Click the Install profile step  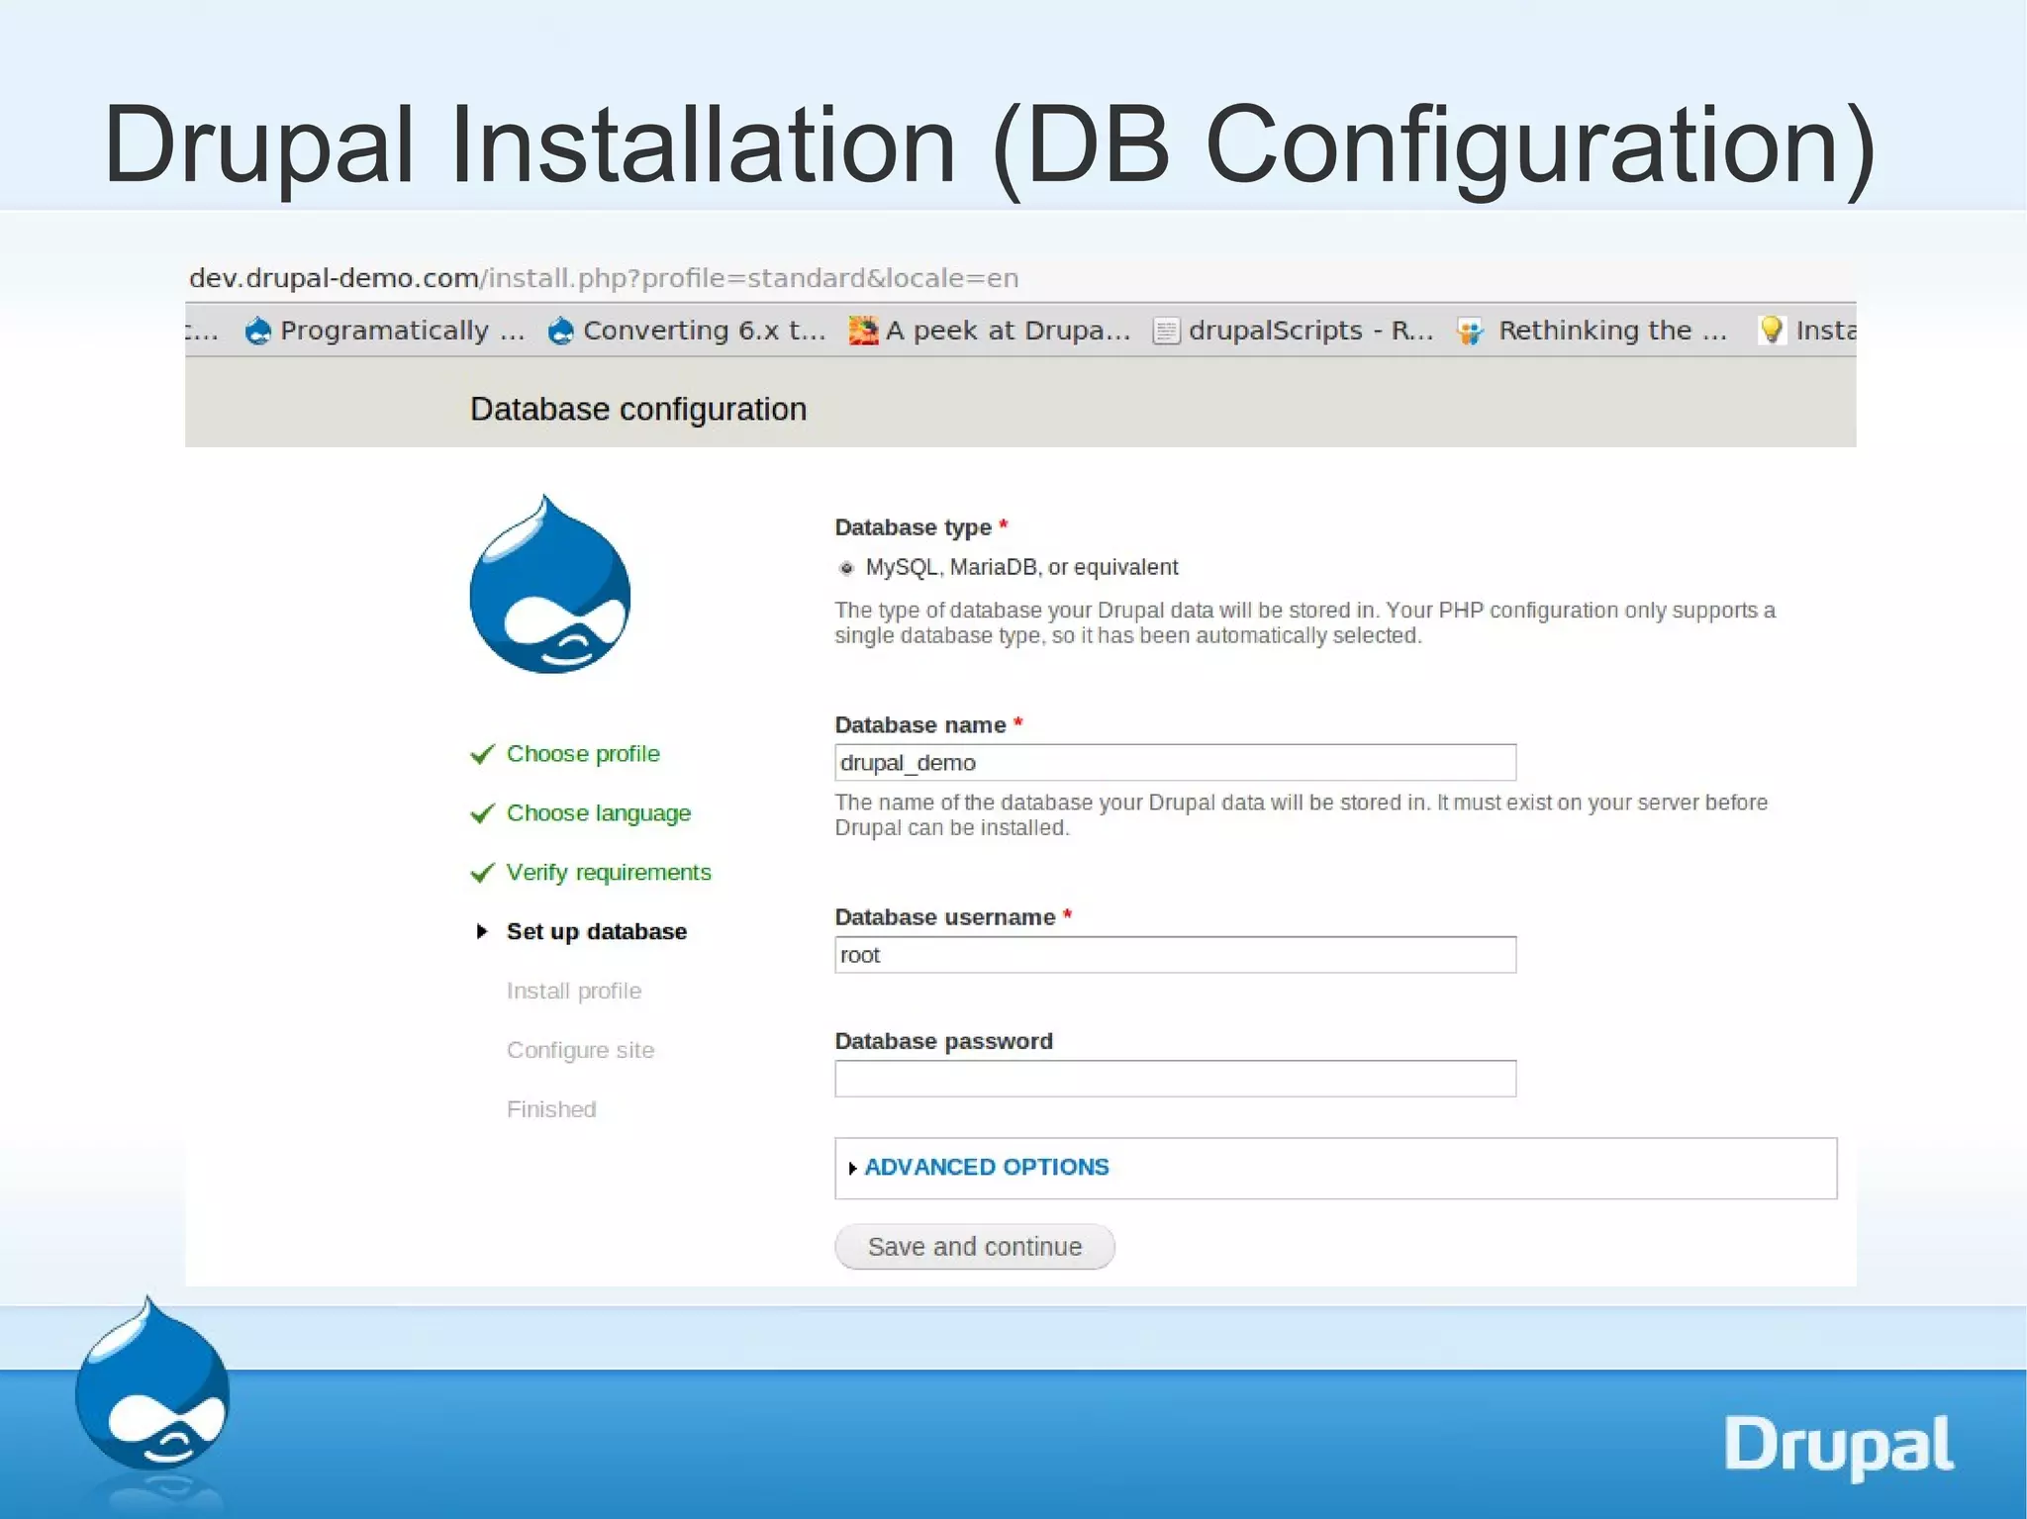[574, 992]
